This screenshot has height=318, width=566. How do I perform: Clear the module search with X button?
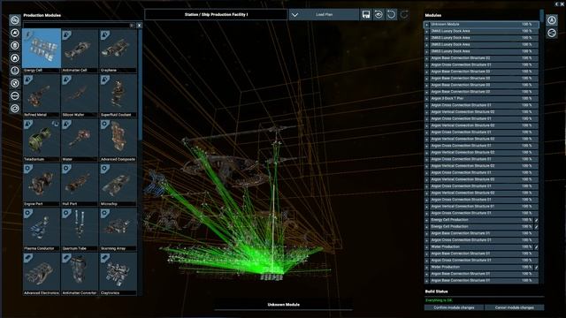click(x=140, y=26)
